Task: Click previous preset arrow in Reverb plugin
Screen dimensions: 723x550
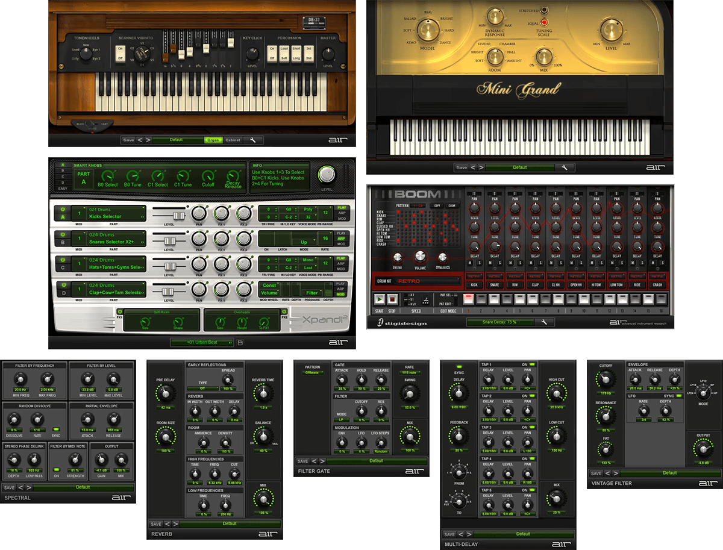Action: tap(167, 523)
